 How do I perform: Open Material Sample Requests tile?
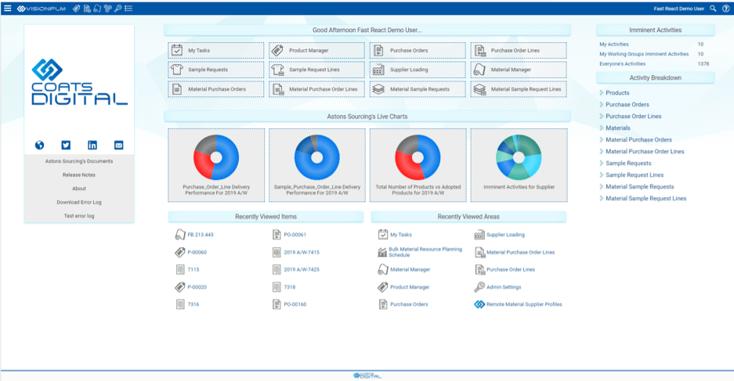[418, 89]
